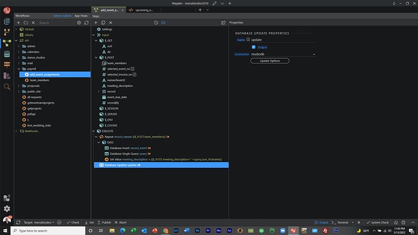Click the Update Options button
This screenshot has height=235, width=418.
point(270,61)
